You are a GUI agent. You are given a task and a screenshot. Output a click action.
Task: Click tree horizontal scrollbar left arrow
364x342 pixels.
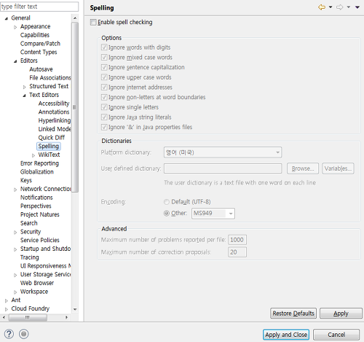4,317
